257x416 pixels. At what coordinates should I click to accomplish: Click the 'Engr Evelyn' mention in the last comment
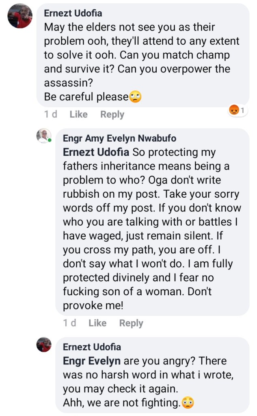pyautogui.click(x=91, y=361)
